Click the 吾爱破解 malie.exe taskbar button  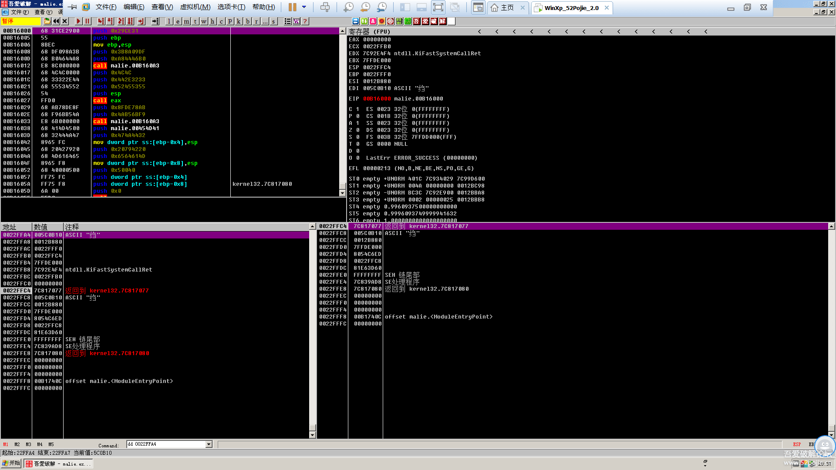coord(58,464)
